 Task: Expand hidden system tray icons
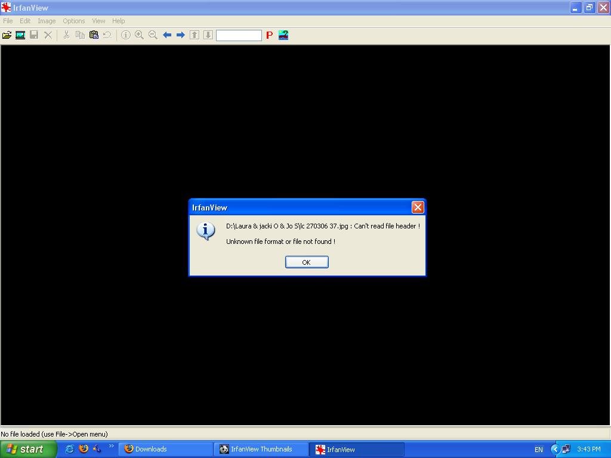(555, 449)
